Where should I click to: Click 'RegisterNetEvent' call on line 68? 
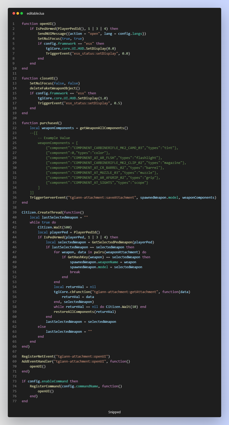click(66, 357)
